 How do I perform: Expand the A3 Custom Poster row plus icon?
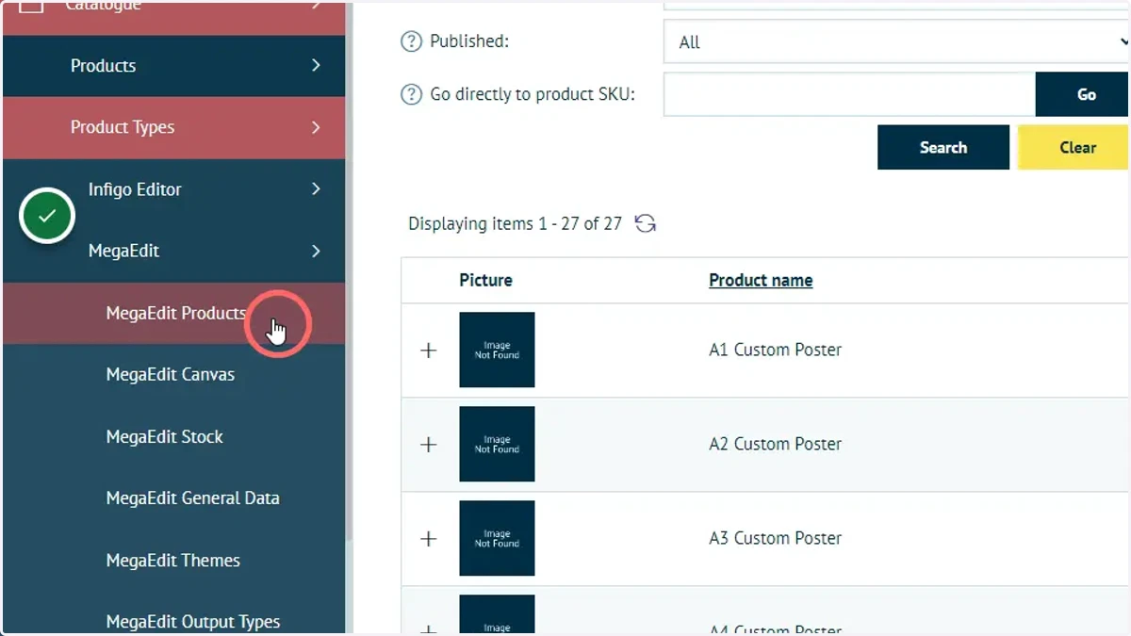pos(429,539)
